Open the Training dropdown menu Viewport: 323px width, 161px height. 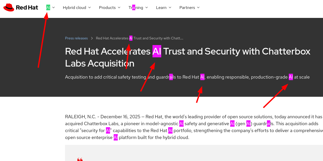138,7
